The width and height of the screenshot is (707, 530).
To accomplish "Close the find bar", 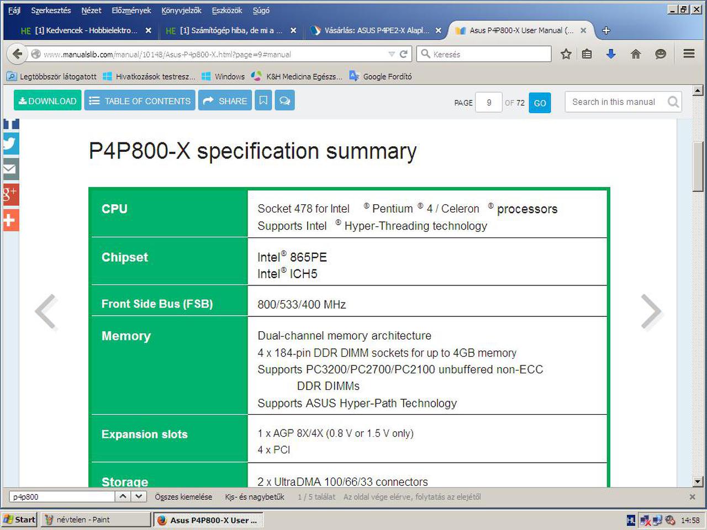I will (692, 497).
